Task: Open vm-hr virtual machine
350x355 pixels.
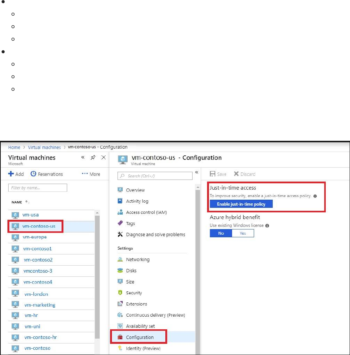Action: pyautogui.click(x=31, y=316)
